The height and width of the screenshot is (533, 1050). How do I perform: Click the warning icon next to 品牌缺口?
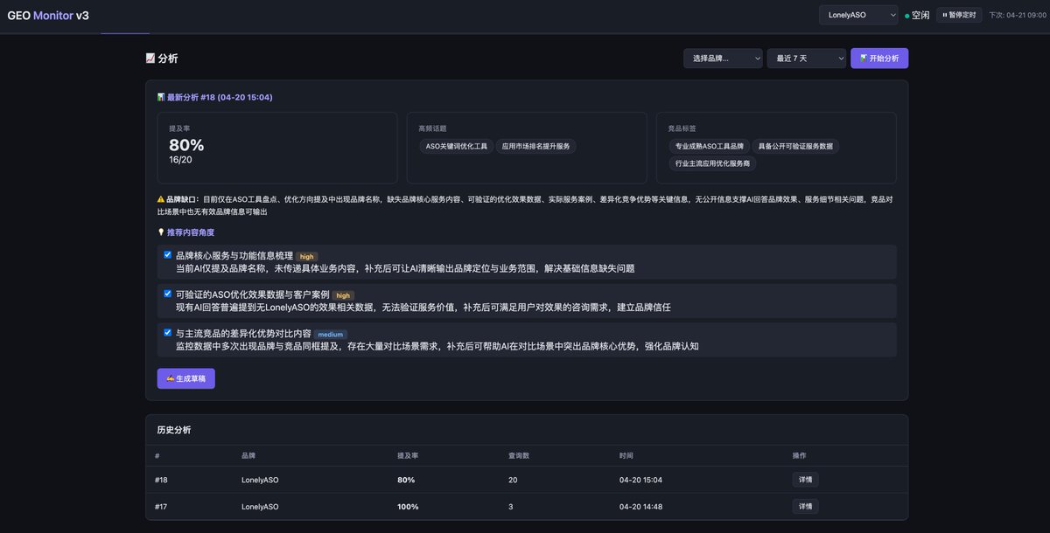[x=161, y=199]
